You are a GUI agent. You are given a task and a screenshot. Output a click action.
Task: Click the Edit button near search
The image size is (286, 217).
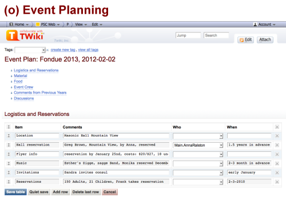coord(245,39)
